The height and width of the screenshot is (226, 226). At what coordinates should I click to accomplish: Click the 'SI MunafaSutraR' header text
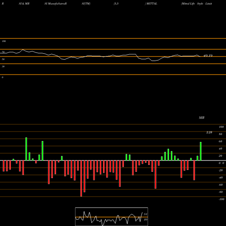[x=56, y=4]
